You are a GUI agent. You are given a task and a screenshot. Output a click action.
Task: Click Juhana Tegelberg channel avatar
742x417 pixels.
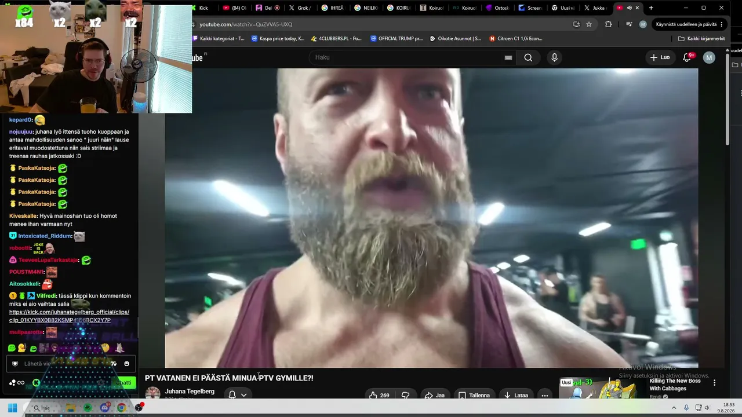point(152,393)
